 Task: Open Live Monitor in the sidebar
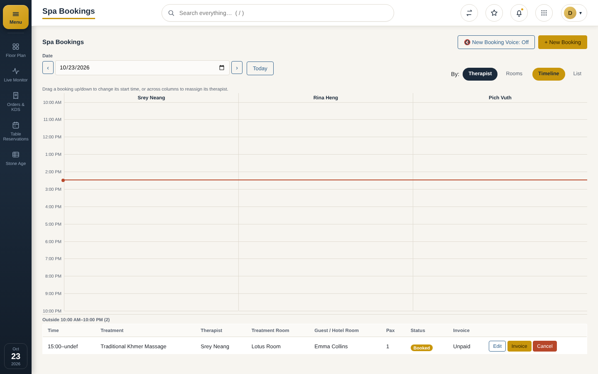pyautogui.click(x=16, y=75)
